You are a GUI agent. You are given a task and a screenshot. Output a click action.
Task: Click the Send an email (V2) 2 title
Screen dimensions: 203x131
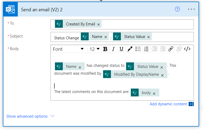[42, 10]
